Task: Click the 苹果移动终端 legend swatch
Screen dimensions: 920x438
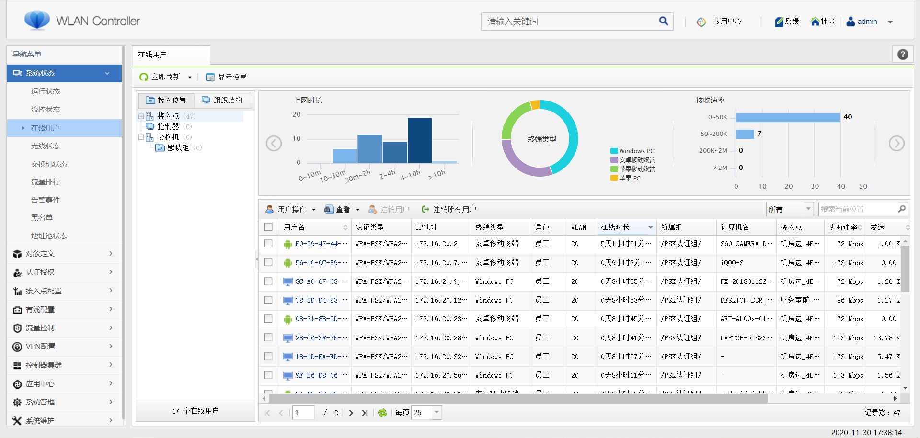Action: pos(614,169)
